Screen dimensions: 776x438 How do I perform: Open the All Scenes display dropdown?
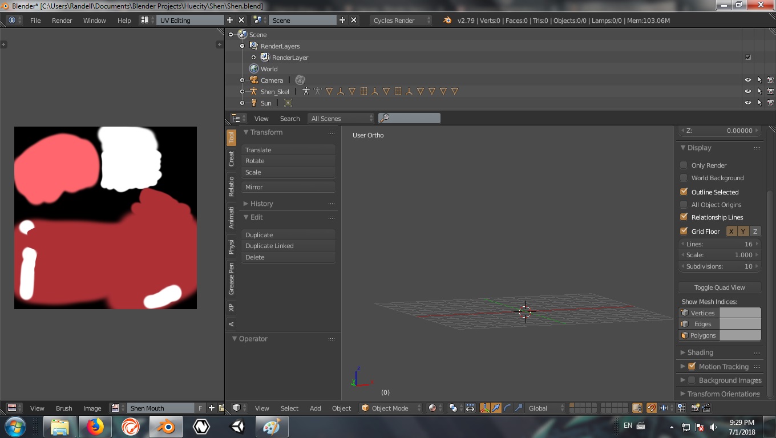click(x=341, y=118)
